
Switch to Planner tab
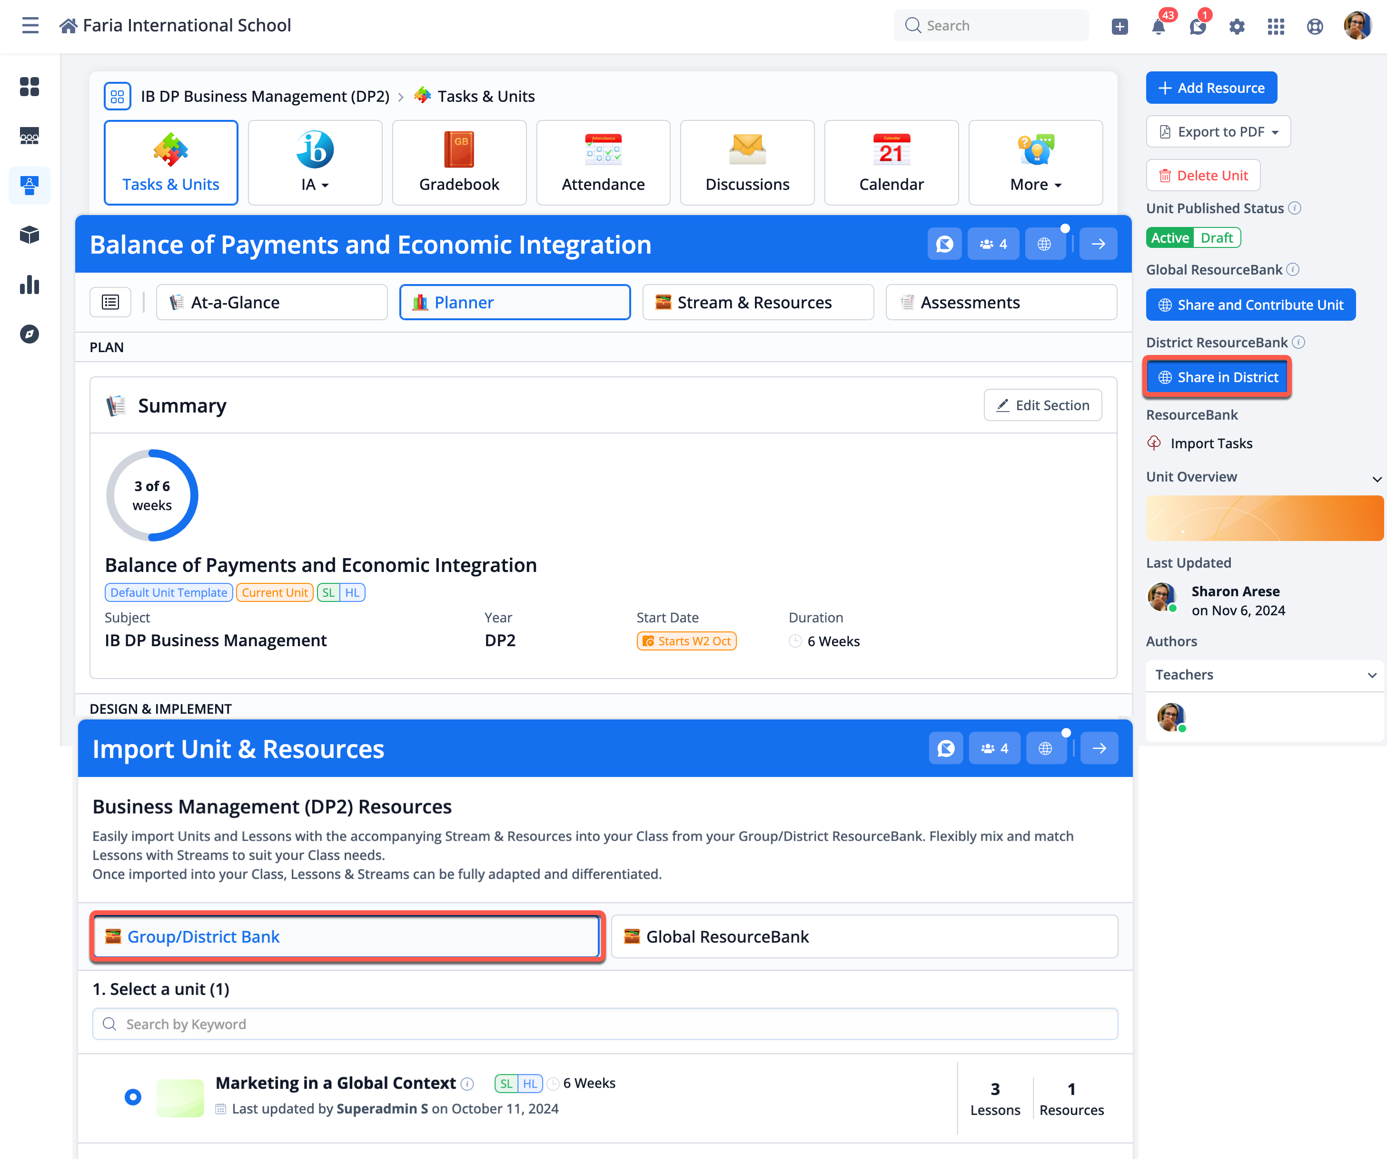[515, 302]
